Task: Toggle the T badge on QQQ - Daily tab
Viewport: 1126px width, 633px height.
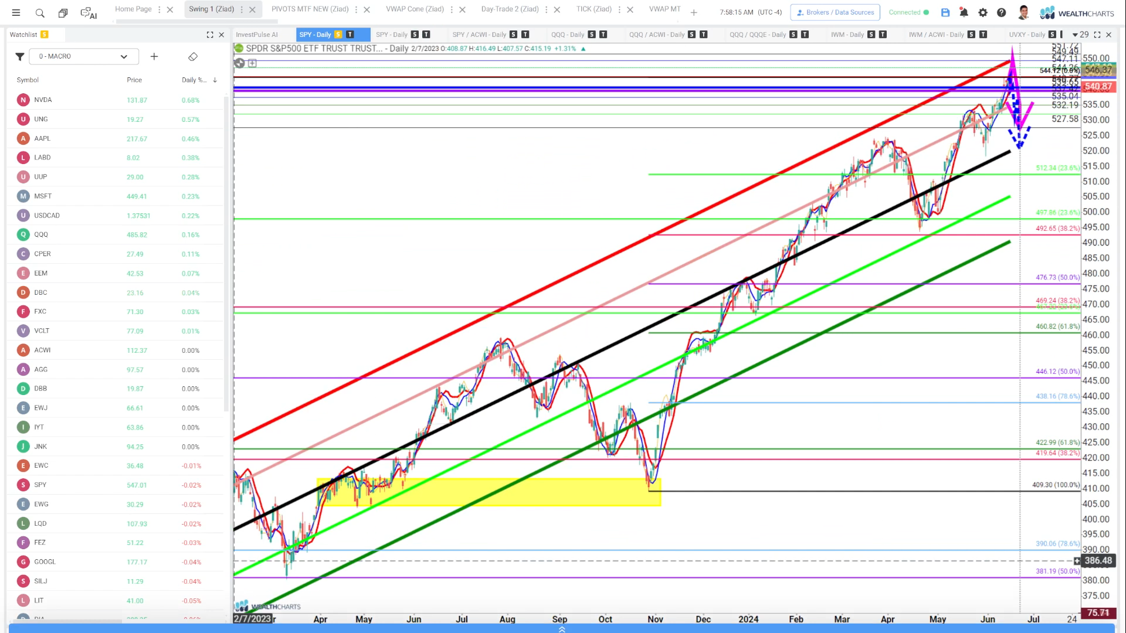Action: pos(603,35)
